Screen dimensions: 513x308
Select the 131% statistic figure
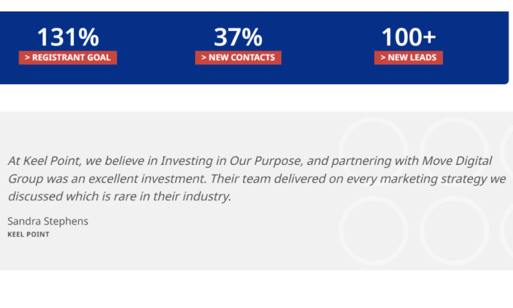[67, 37]
